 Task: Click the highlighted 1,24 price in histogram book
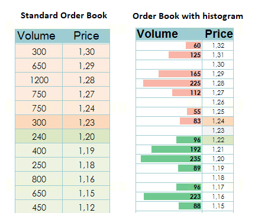218,121
